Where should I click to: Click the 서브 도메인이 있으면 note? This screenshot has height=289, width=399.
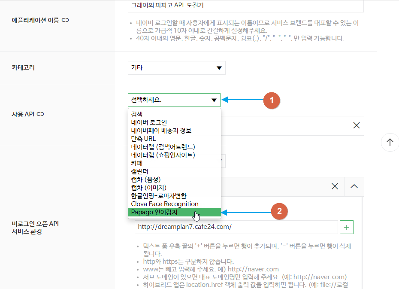tap(245, 277)
